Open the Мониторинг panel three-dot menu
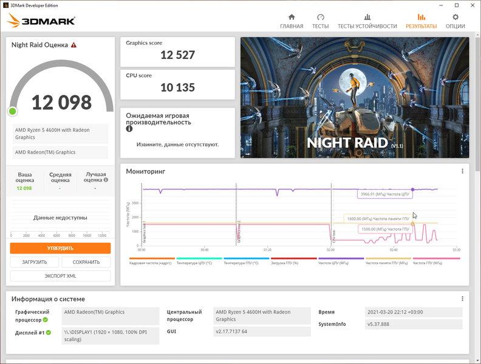This screenshot has height=364, width=481. [462, 171]
